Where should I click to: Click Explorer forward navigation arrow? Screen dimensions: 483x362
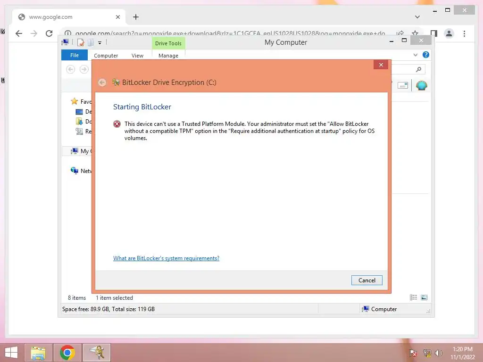[84, 69]
